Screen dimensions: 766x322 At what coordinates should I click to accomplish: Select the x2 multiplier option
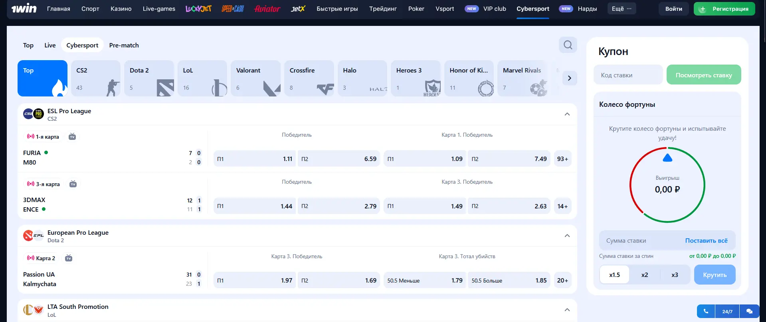coord(645,275)
